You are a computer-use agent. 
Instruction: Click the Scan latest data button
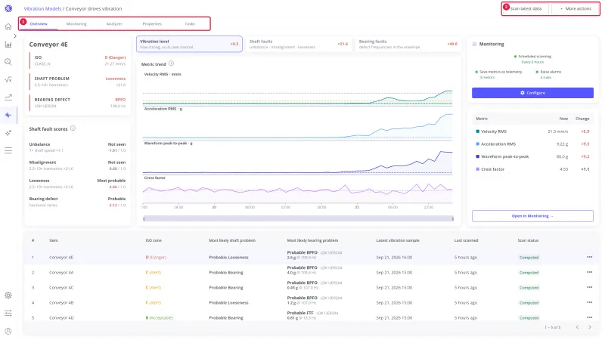pyautogui.click(x=526, y=8)
